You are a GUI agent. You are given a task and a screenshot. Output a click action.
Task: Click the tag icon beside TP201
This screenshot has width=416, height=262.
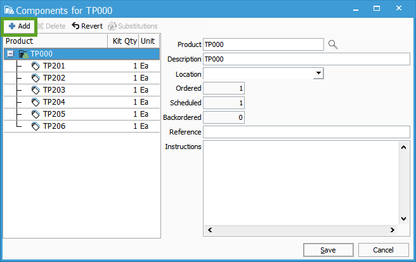[36, 66]
